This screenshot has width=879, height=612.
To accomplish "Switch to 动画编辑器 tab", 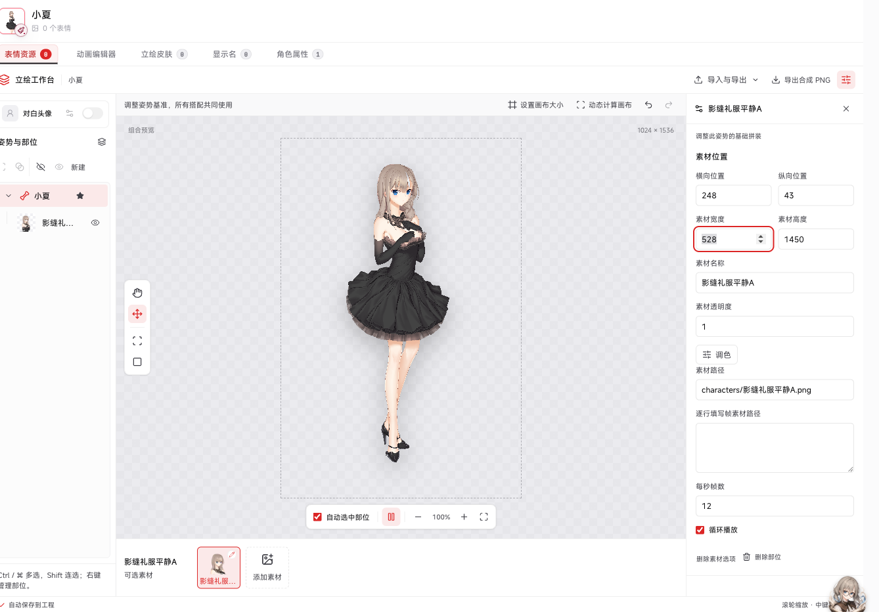I will point(96,55).
